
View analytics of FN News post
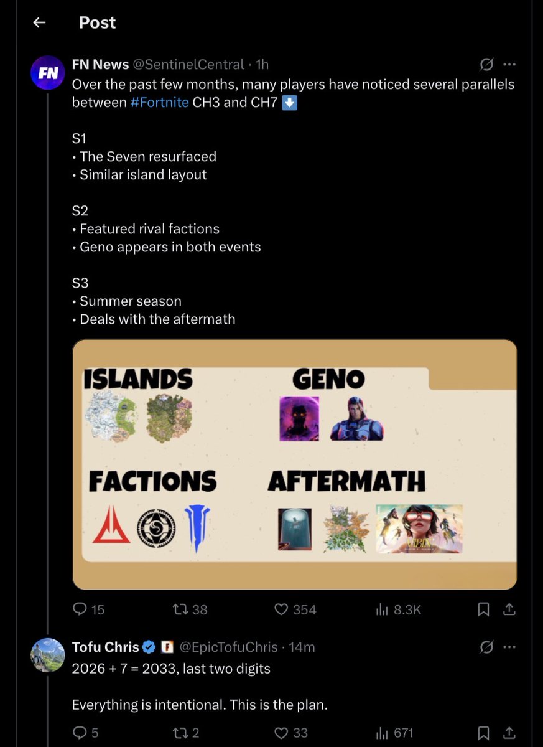398,609
